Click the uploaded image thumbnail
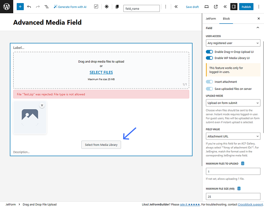Viewport: 264px width, 207px height. (x=30, y=118)
